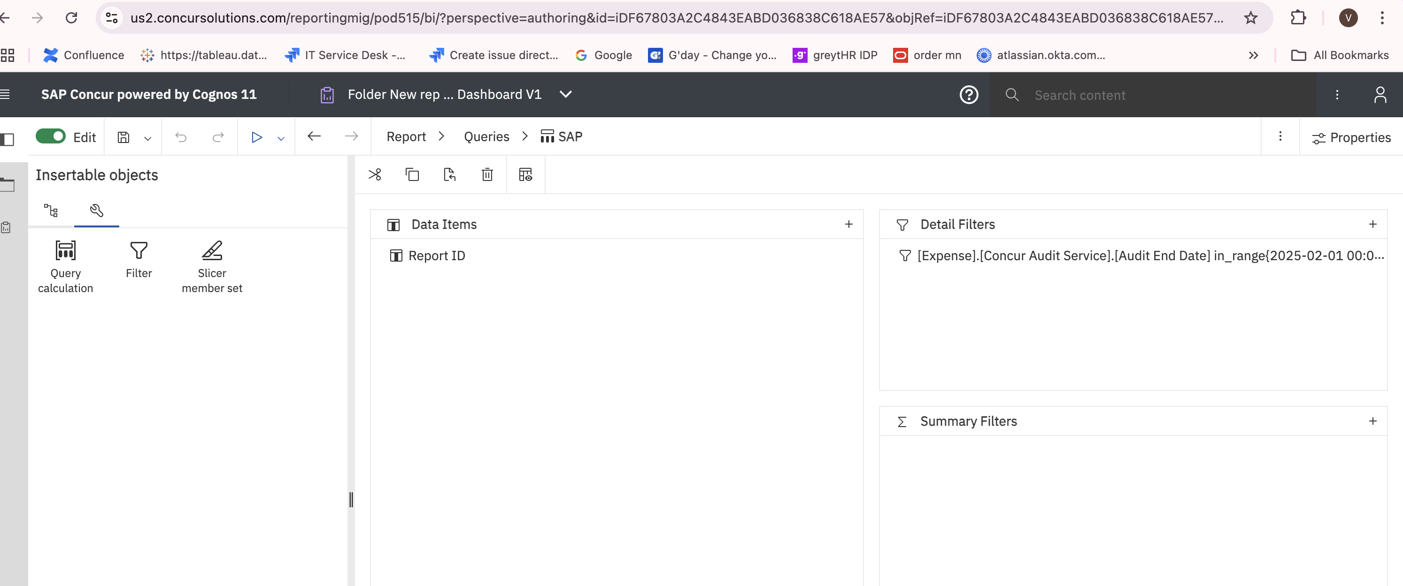This screenshot has height=586, width=1403.
Task: Click the Cut scissors icon
Action: [x=375, y=174]
